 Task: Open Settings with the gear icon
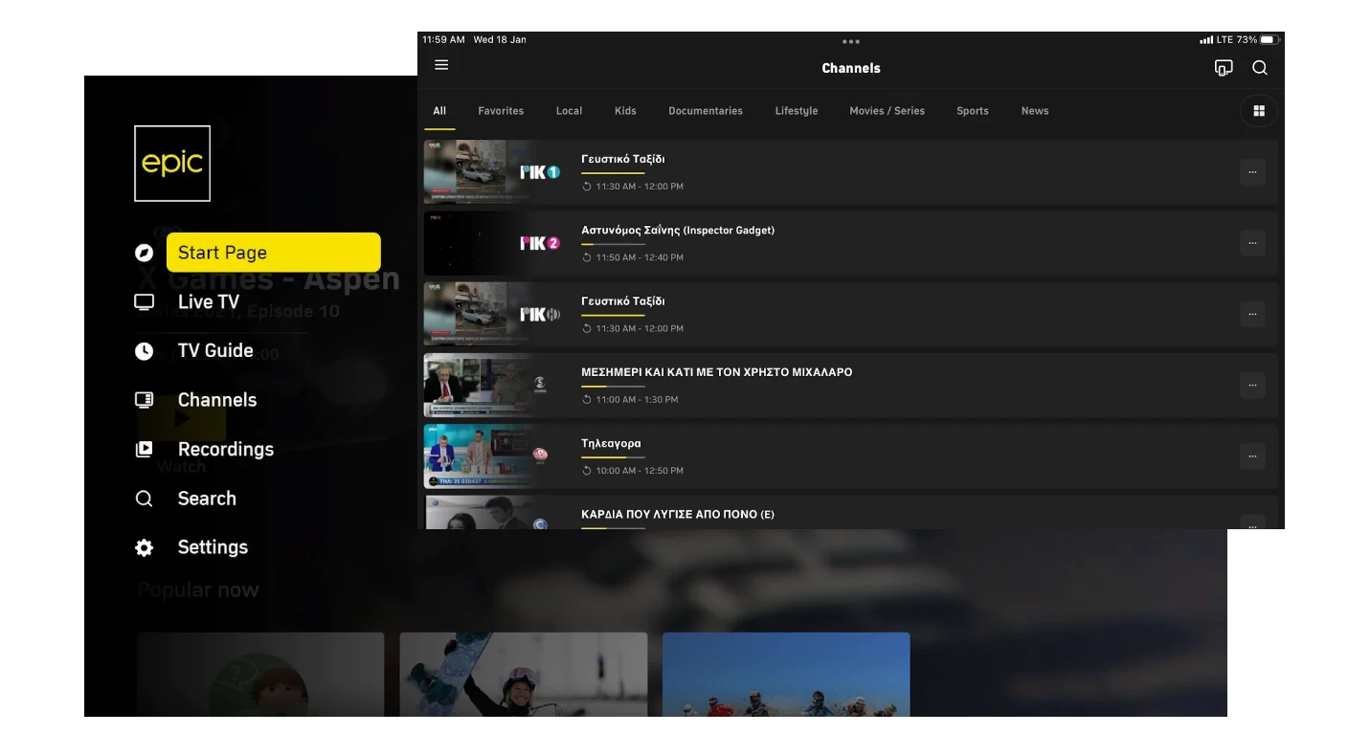coord(144,546)
